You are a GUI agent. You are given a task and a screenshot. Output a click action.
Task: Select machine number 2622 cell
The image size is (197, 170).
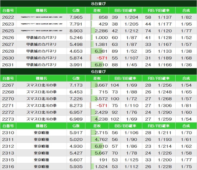(x=8, y=17)
